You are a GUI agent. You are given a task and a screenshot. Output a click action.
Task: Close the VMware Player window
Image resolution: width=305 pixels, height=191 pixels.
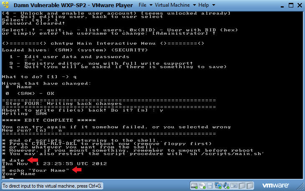pos(300,5)
